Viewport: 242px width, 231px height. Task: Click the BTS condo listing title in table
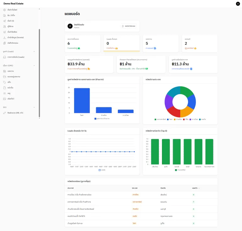[76, 216]
